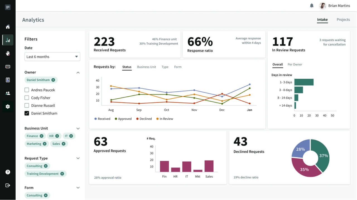
Task: Open notifications bell icon
Action: [312, 6]
